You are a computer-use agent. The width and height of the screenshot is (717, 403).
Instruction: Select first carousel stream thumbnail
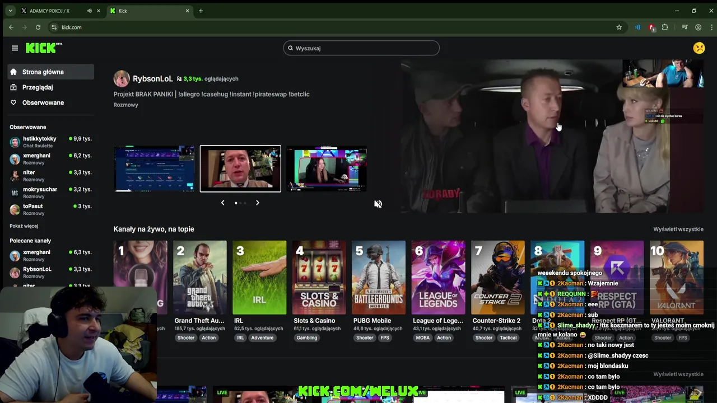click(x=155, y=168)
